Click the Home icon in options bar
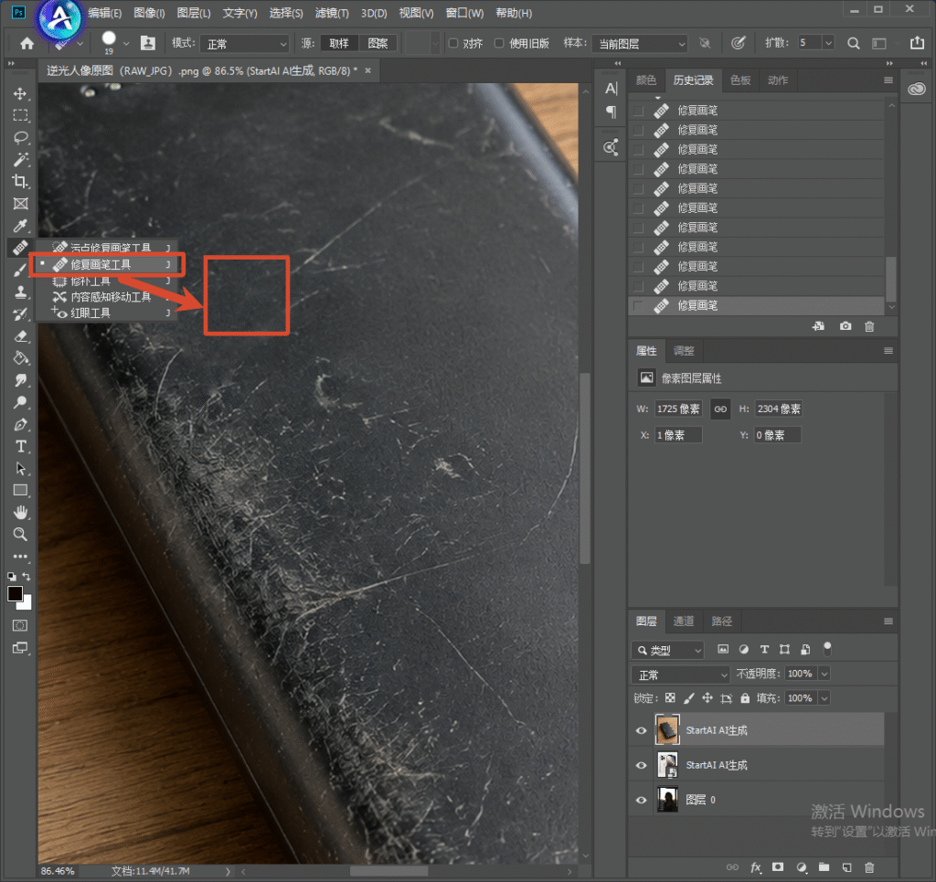 click(x=27, y=43)
